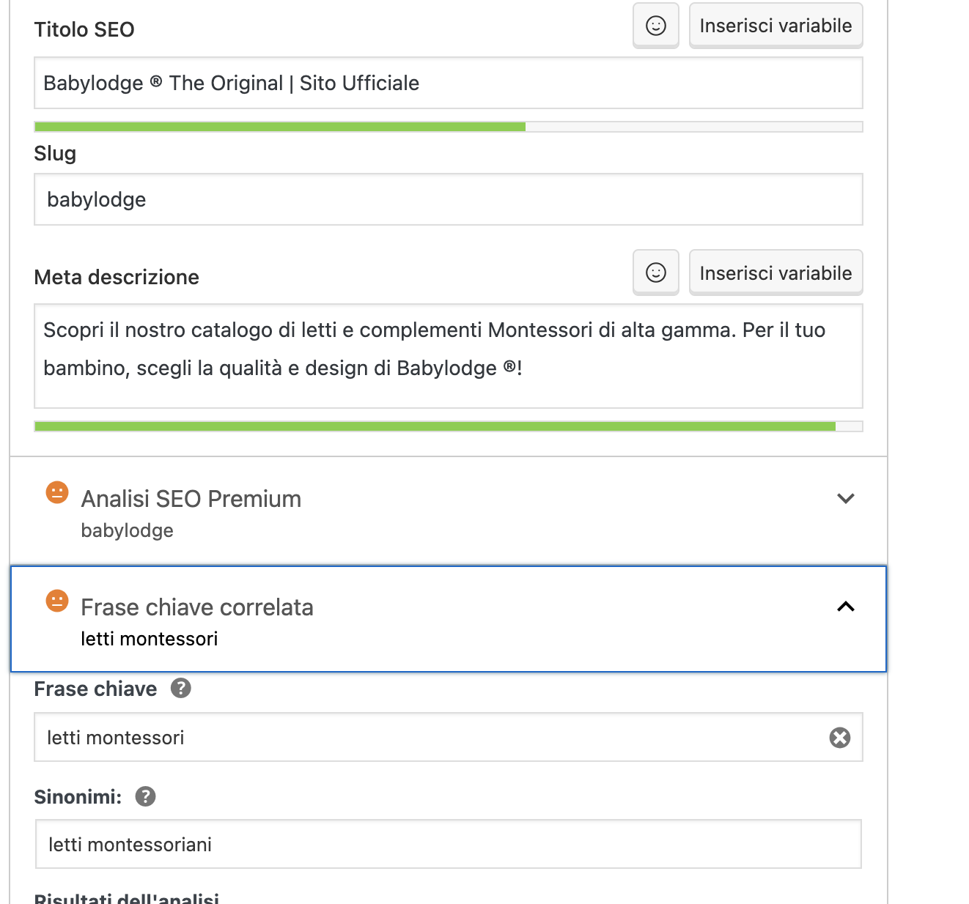
Task: Click the Meta descrizione length progress bar
Action: click(x=449, y=426)
